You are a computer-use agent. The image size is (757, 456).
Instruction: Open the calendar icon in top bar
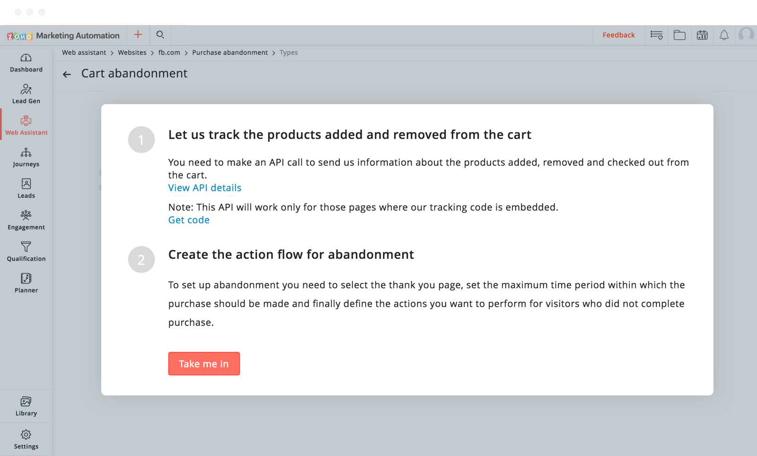click(702, 35)
